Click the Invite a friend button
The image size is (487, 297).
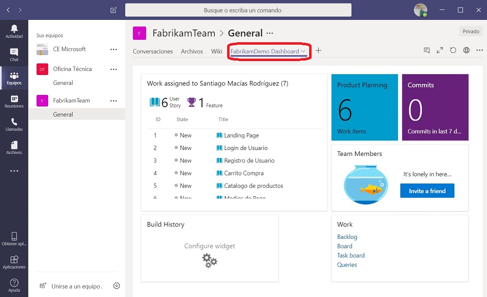click(x=427, y=191)
